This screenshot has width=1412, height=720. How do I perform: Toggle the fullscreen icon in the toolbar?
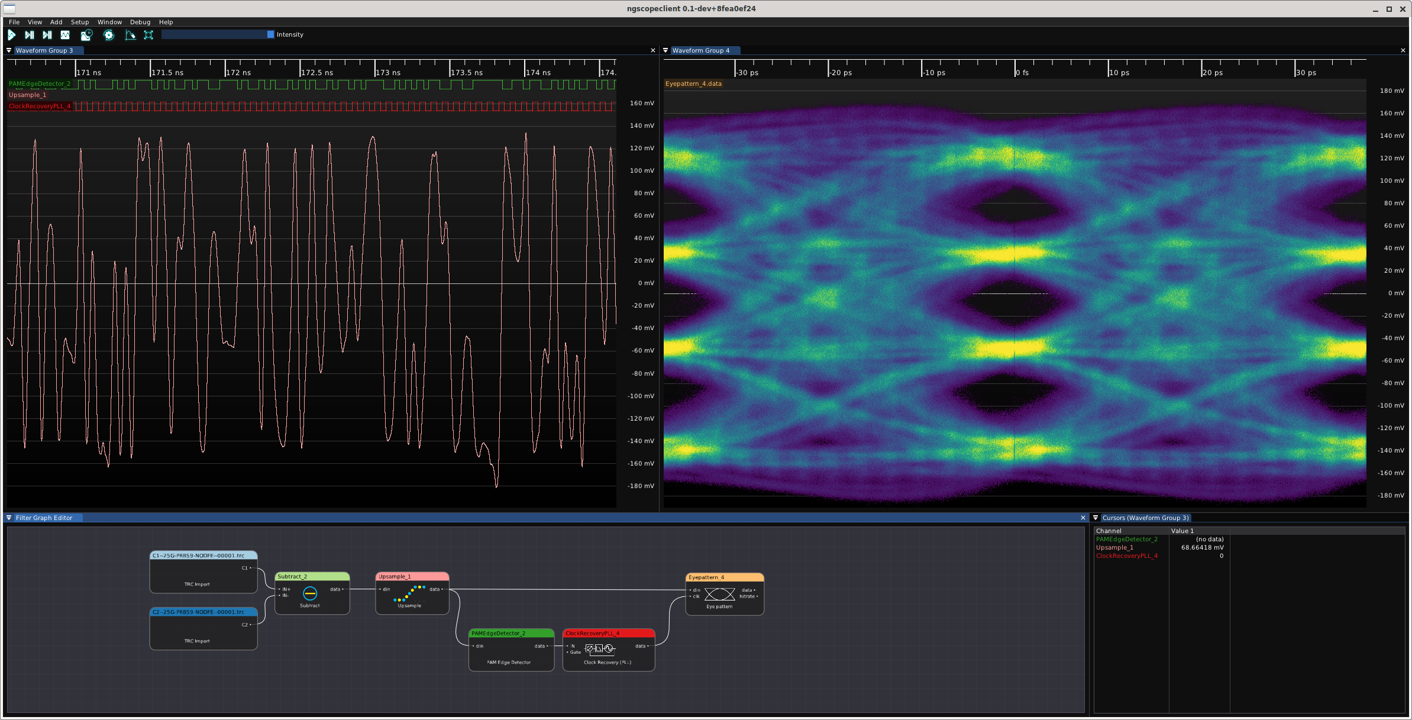pos(148,35)
